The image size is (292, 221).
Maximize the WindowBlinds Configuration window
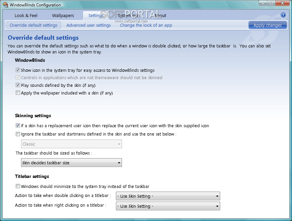[271, 3]
